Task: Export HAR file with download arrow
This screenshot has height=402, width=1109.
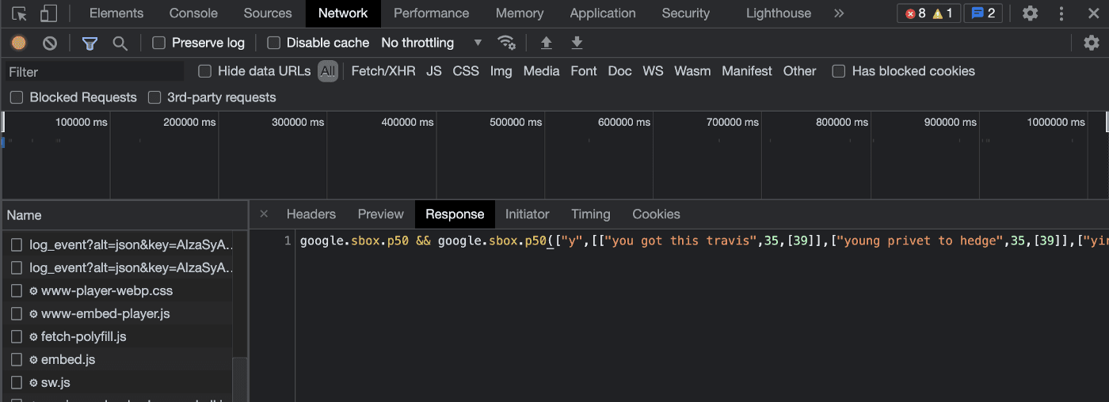Action: (577, 43)
